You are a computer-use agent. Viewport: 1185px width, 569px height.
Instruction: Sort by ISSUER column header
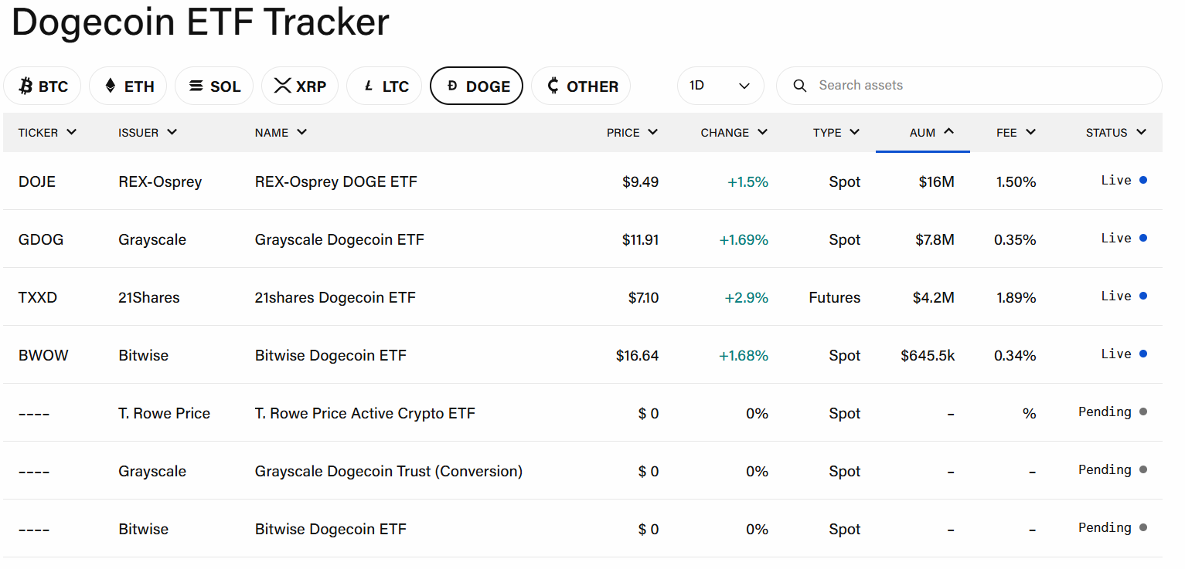click(x=148, y=133)
